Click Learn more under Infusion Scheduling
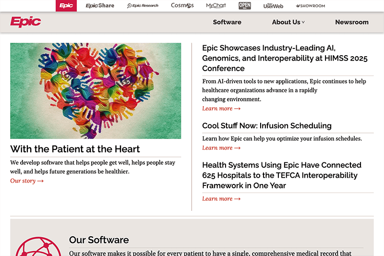The image size is (384, 256). pos(221,148)
